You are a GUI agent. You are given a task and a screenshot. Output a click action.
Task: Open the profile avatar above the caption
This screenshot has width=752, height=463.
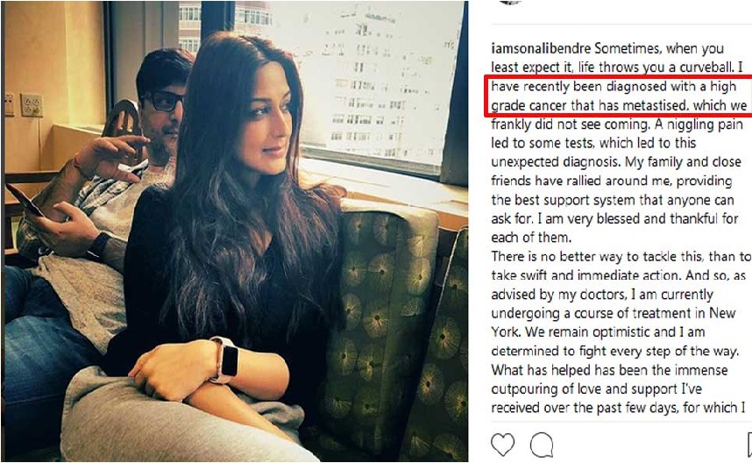point(509,2)
